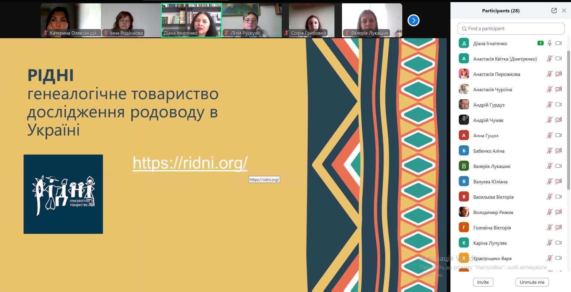Screen dimensions: 571x292
Task: Click muted mic icon in Валерія Лукашик row
Action: [550, 166]
